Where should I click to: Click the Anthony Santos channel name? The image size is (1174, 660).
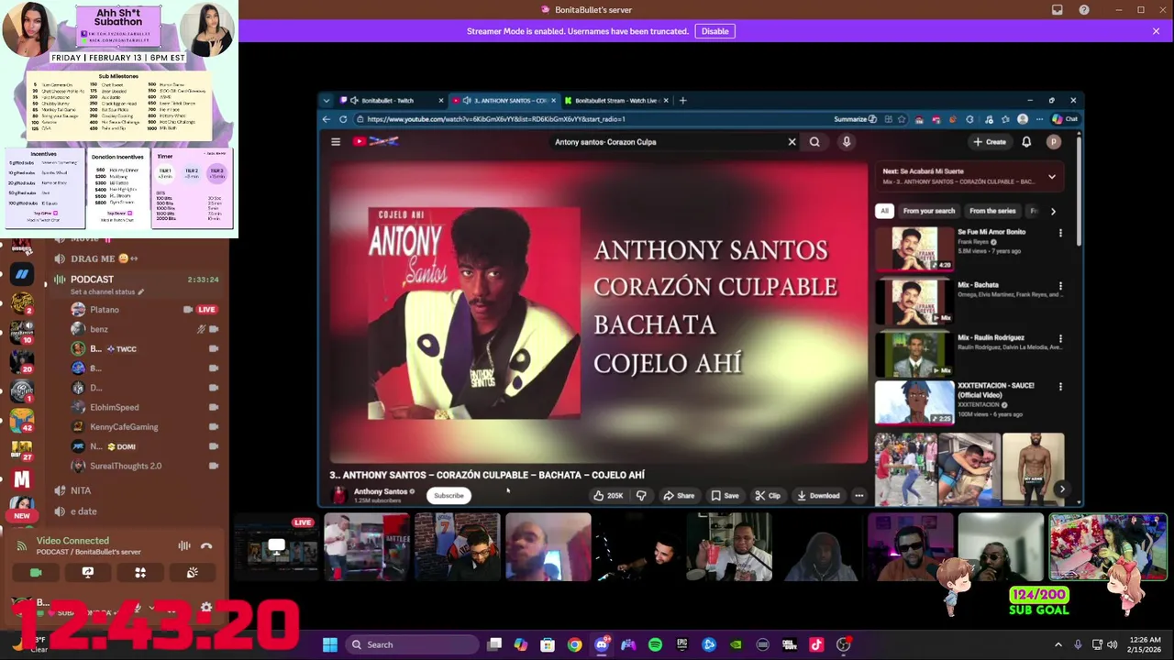[381, 491]
